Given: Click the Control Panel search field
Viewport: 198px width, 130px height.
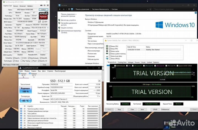Looking at the screenshot, I should (174, 9).
